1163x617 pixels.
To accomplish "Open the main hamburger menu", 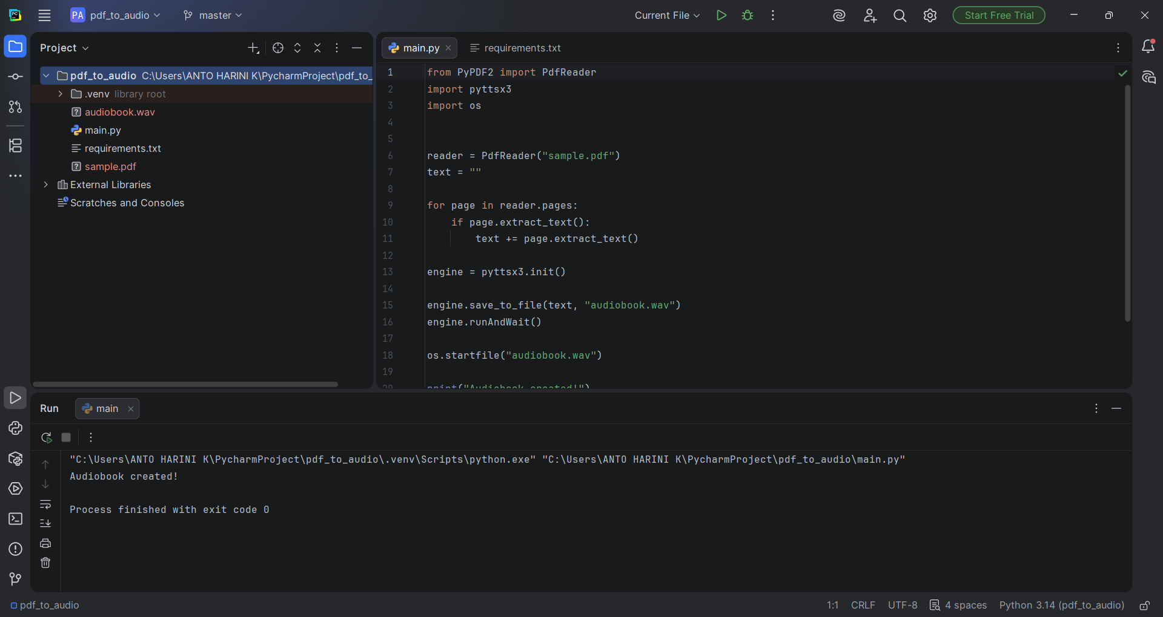I will pyautogui.click(x=45, y=15).
